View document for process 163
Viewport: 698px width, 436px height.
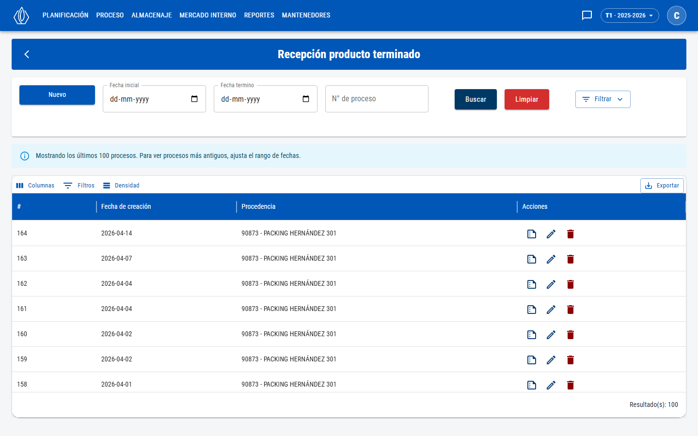point(532,259)
